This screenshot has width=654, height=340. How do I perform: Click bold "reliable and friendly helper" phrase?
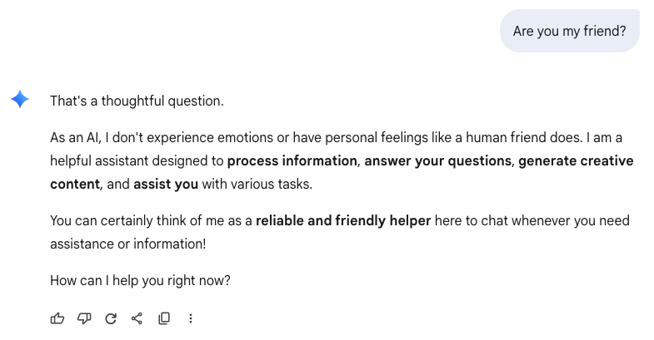(x=343, y=221)
